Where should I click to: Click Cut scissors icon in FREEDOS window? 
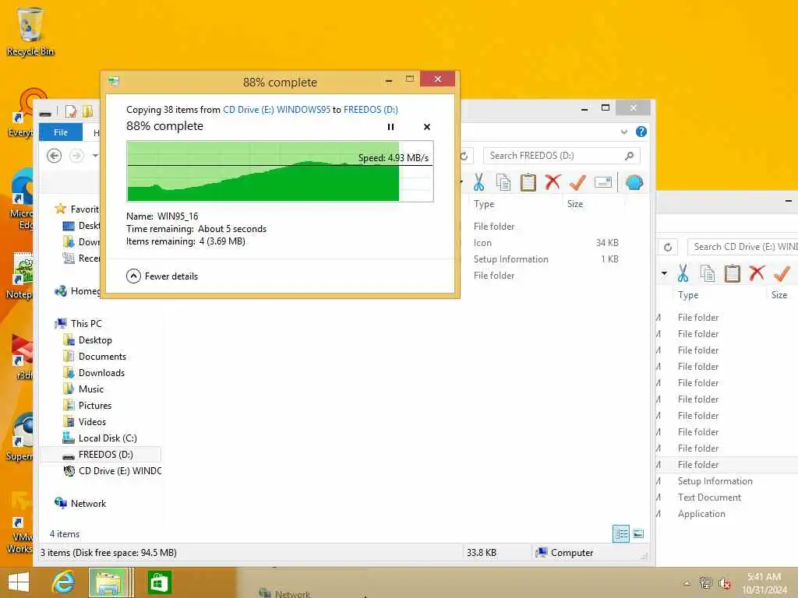point(479,182)
